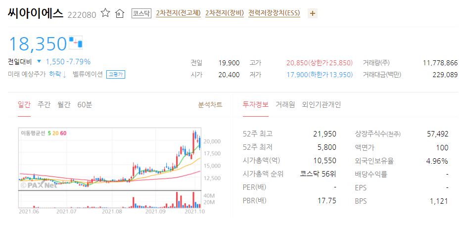
Task: Click the 거래대금 value 229,089
Action: [x=445, y=75]
